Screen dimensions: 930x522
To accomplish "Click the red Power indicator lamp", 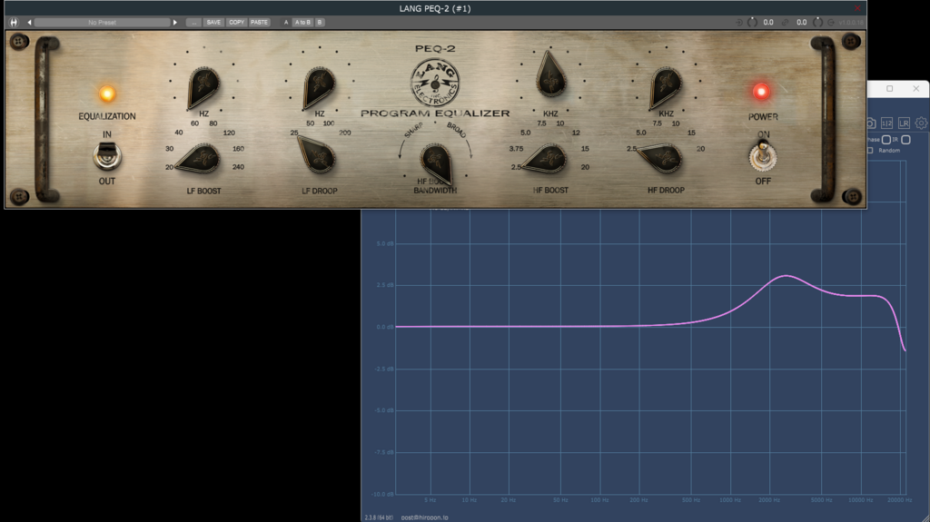I will (761, 92).
